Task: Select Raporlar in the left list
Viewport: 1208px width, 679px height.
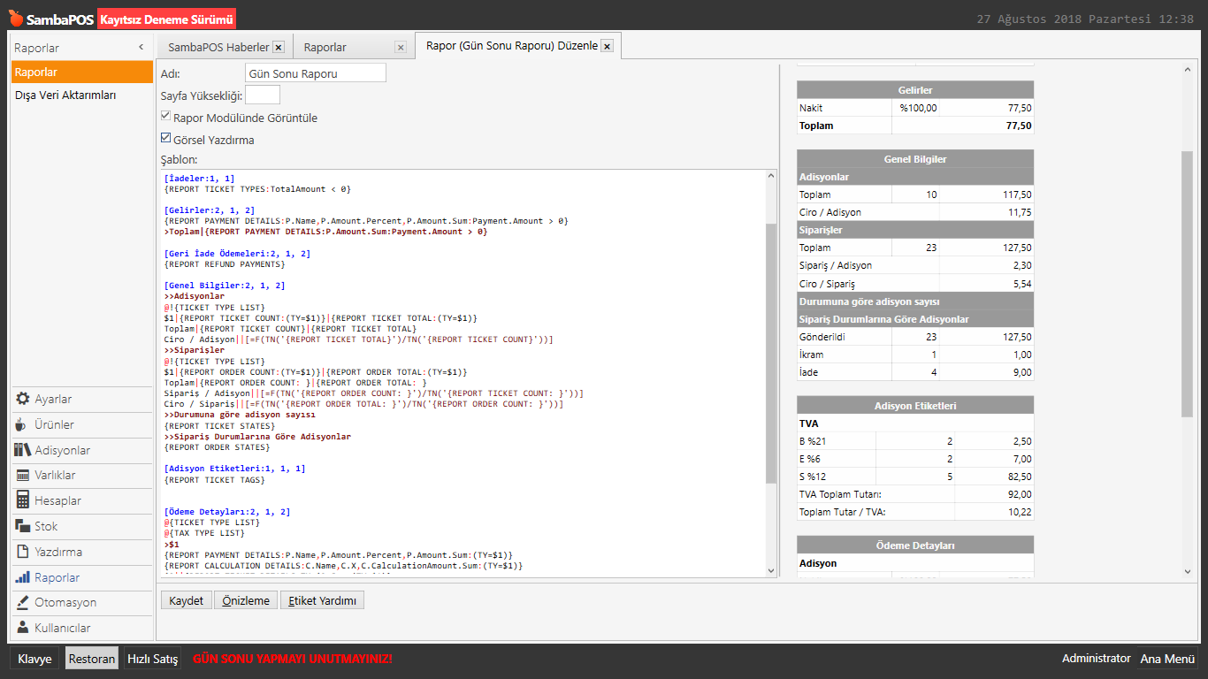Action: pyautogui.click(x=82, y=72)
